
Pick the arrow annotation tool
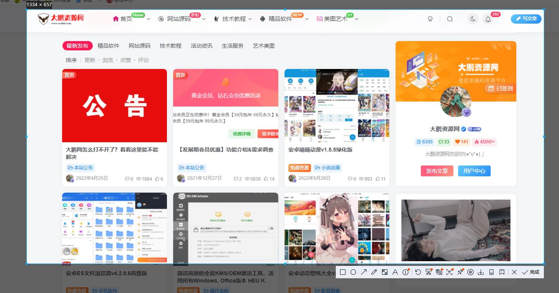(x=364, y=272)
